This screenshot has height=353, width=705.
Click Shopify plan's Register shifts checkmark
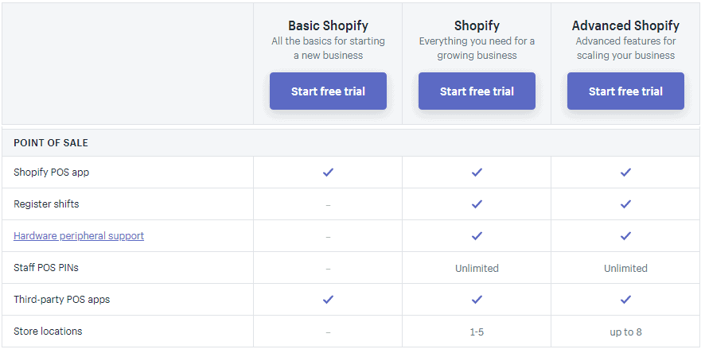click(x=477, y=204)
